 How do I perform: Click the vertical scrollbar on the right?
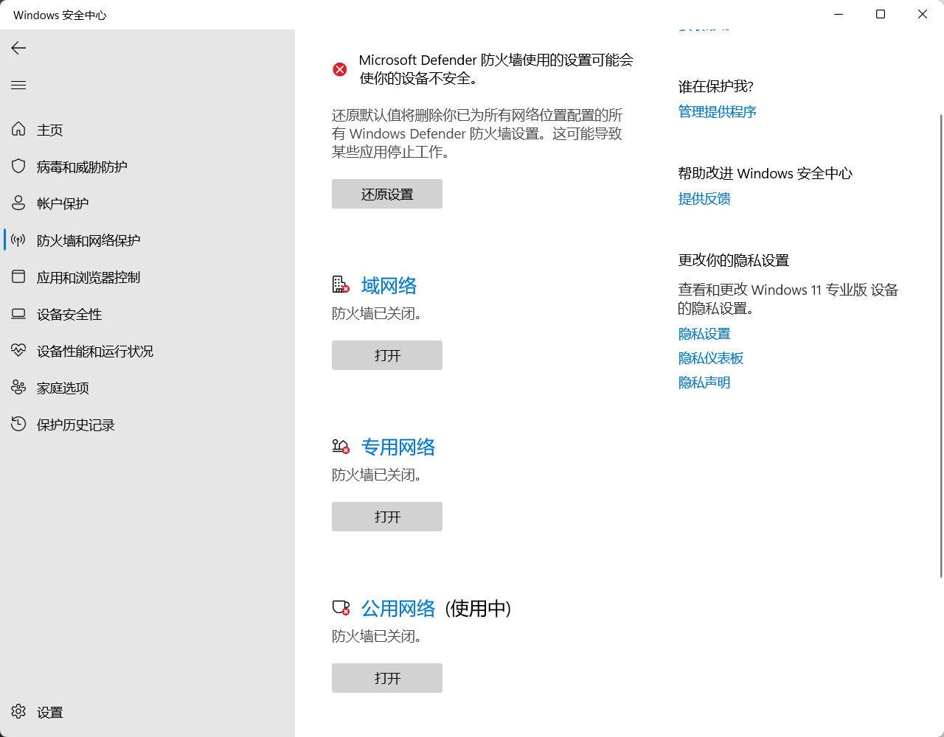point(940,346)
